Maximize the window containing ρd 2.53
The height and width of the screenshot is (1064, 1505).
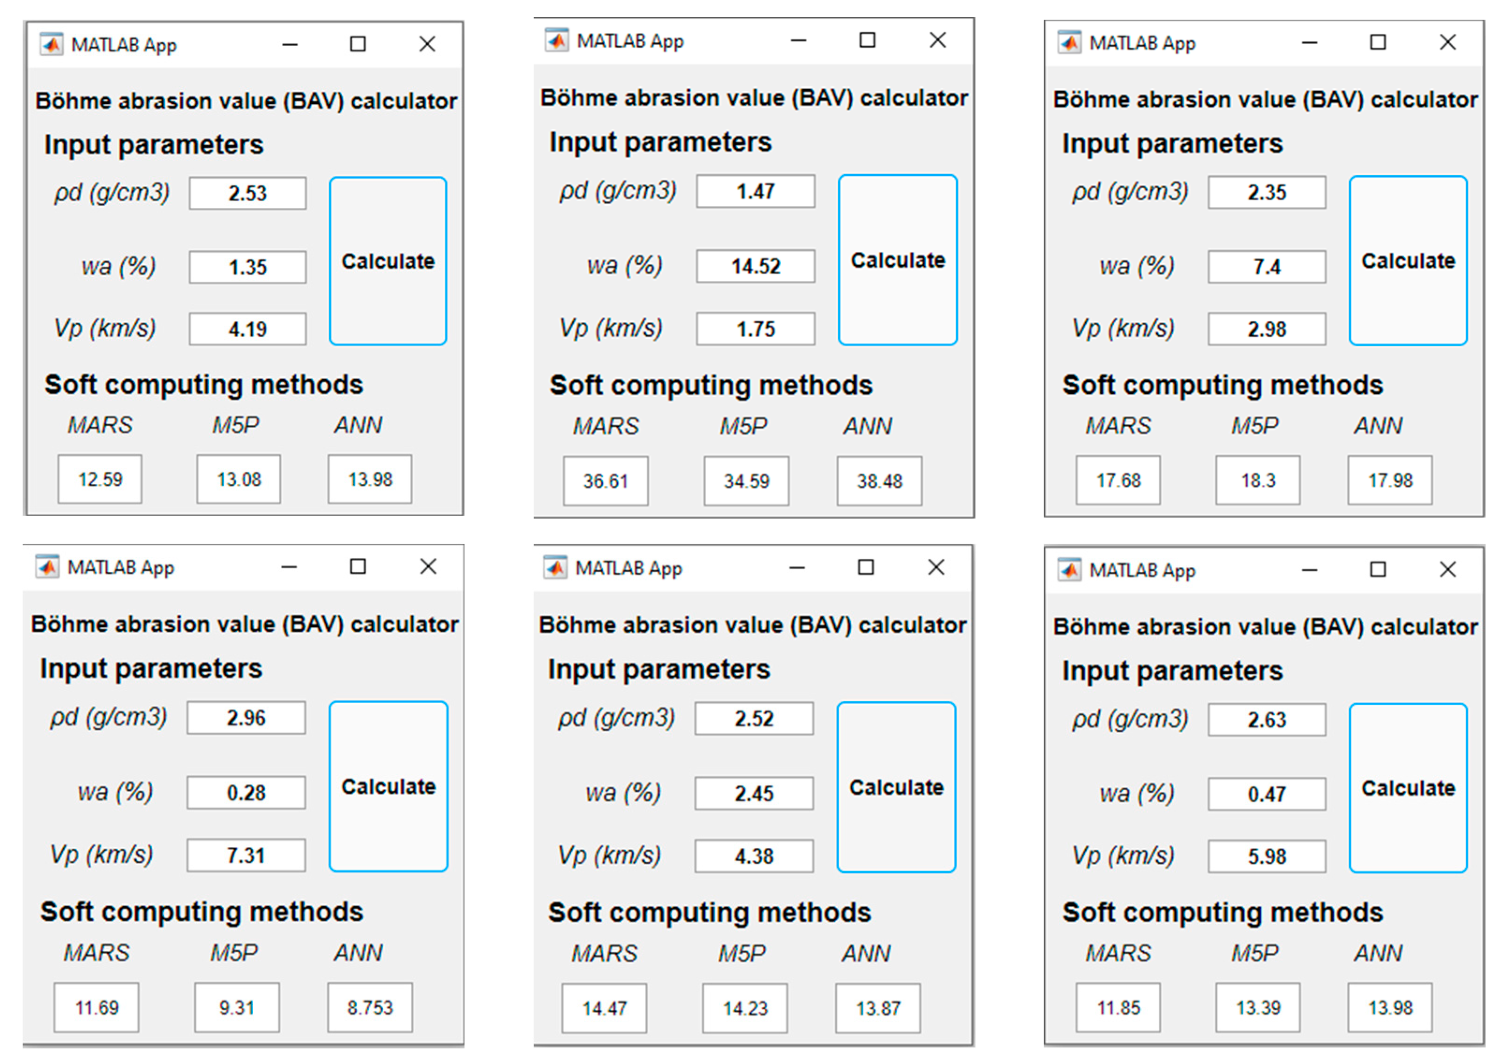tap(358, 44)
